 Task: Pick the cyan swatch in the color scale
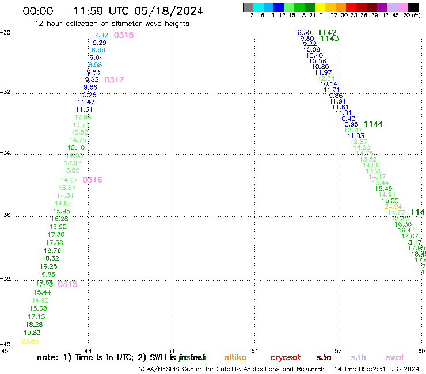pos(258,7)
